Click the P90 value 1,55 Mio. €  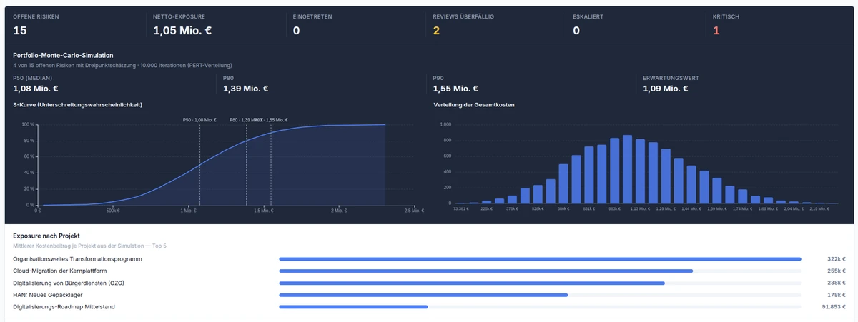tap(456, 89)
